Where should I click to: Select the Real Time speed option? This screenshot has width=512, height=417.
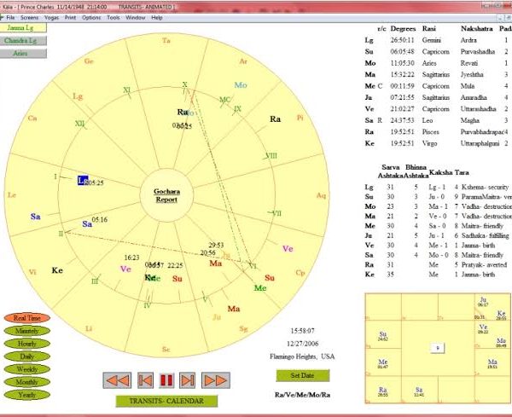tap(27, 317)
